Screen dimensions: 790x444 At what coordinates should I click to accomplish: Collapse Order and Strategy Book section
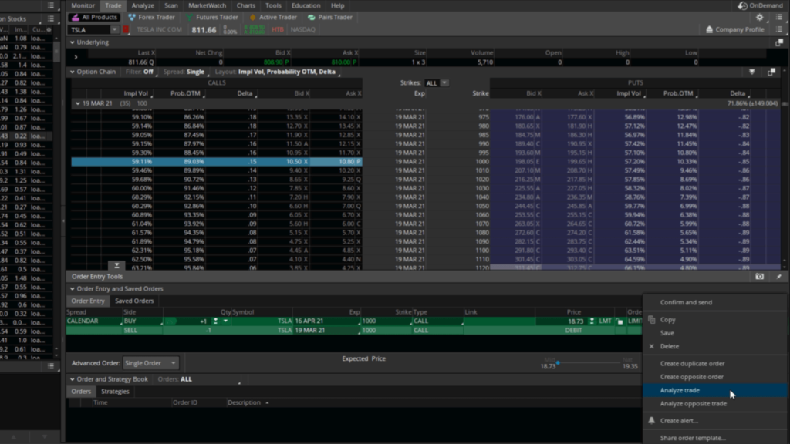coord(73,379)
